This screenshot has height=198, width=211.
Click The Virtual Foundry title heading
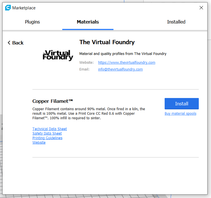107,42
